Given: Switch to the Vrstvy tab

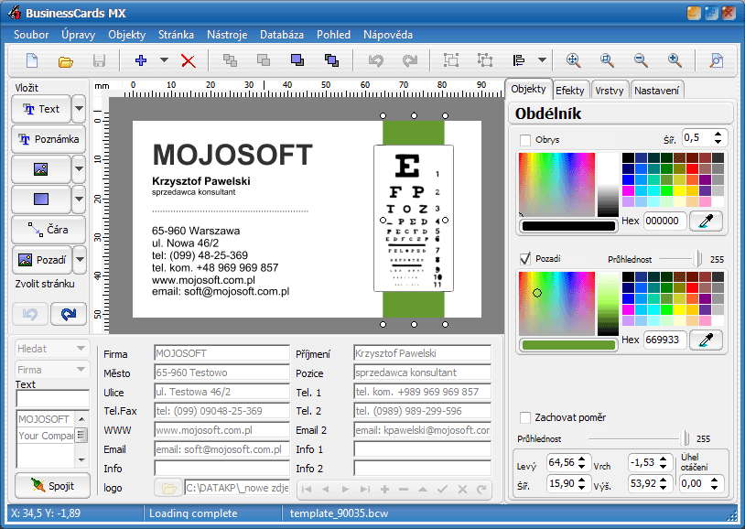Looking at the screenshot, I should [x=610, y=90].
